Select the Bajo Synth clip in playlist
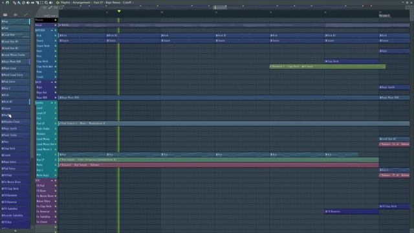Viewport: 414px width, 233px height. [395, 87]
